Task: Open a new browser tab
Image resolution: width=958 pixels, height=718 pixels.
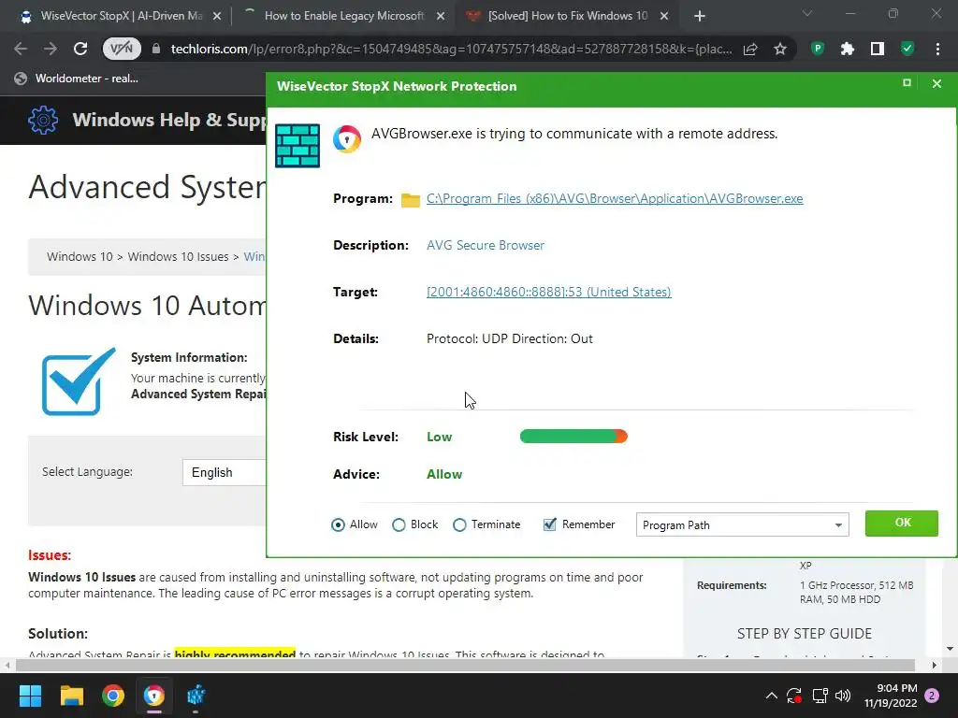Action: coord(700,17)
